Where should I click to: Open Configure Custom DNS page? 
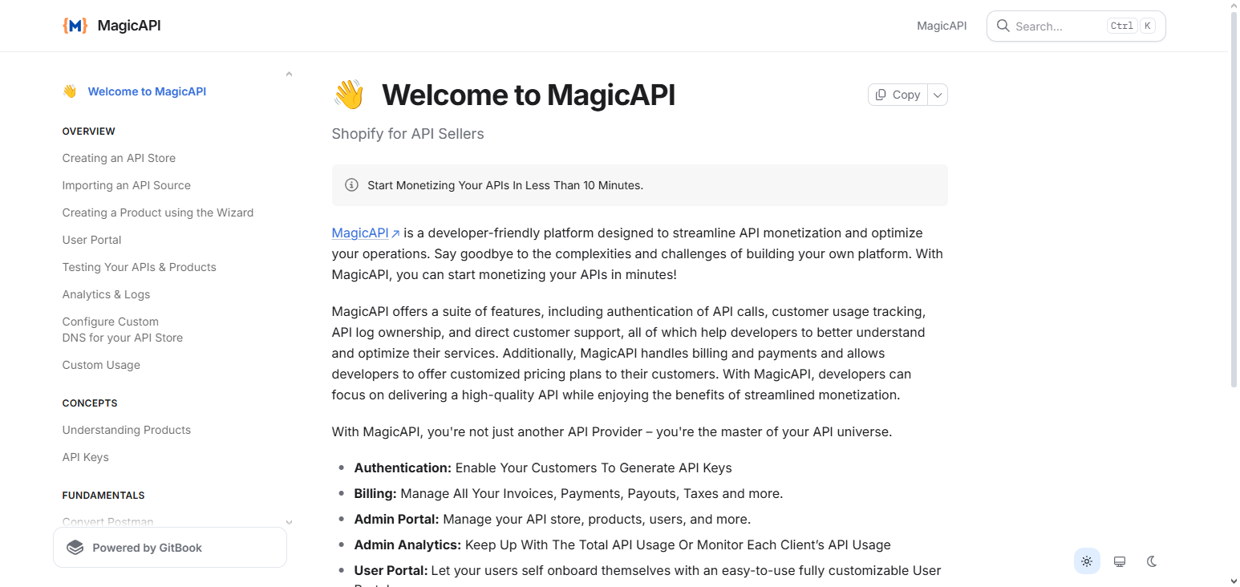coord(123,330)
